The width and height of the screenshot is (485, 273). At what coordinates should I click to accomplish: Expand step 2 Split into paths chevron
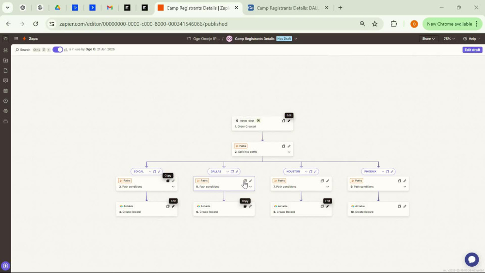pos(289,152)
